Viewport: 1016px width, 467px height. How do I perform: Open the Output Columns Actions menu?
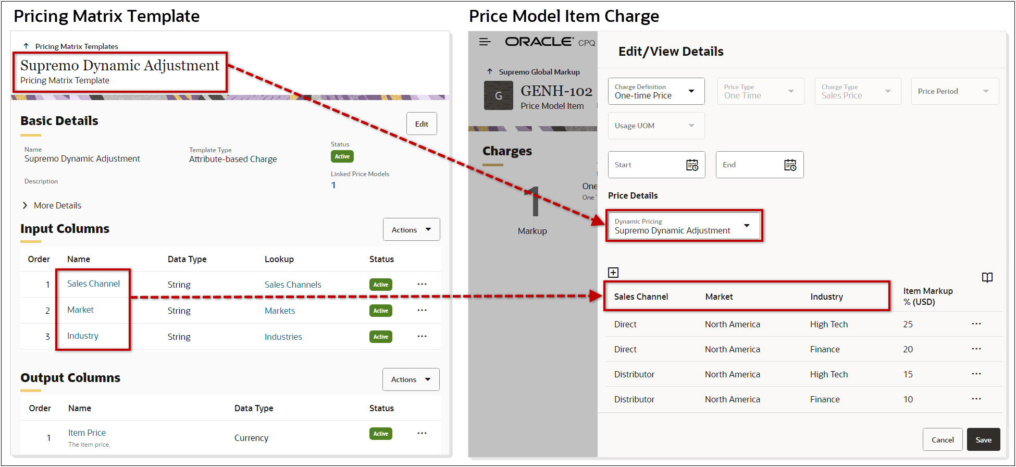coord(411,379)
